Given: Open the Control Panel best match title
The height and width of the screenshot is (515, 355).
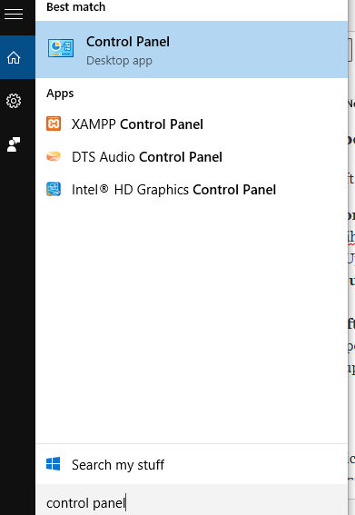Looking at the screenshot, I should [x=128, y=42].
